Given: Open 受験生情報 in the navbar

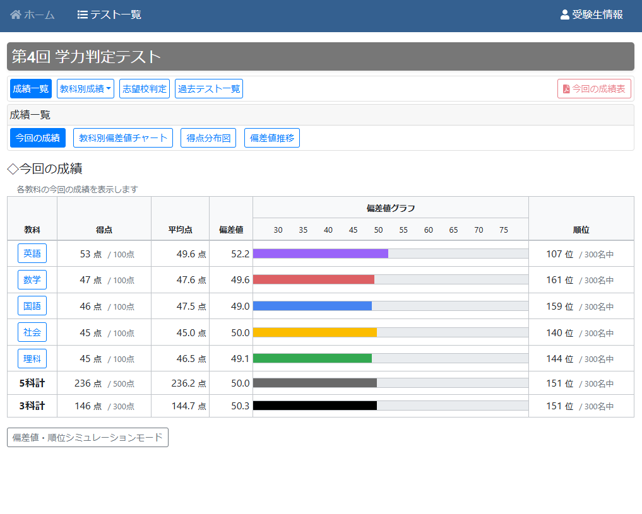Looking at the screenshot, I should [591, 15].
